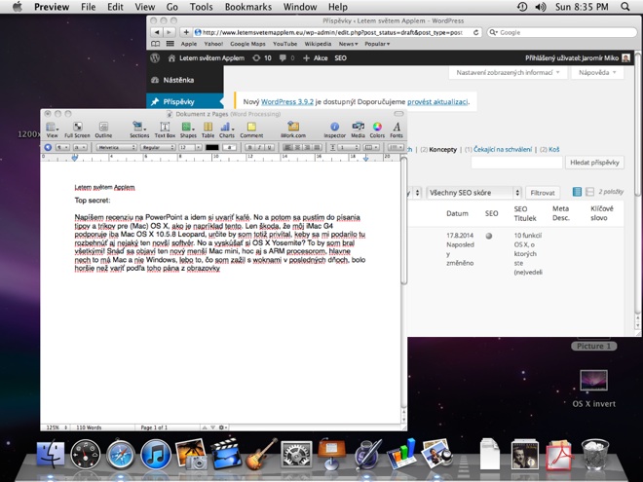Image resolution: width=643 pixels, height=482 pixels.
Task: Click the Filtrovat button
Action: (x=542, y=192)
